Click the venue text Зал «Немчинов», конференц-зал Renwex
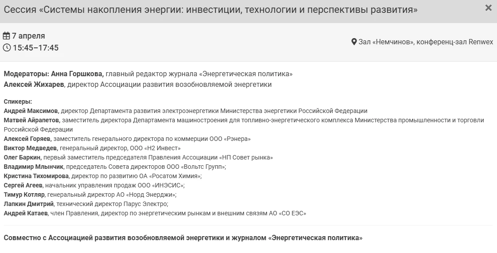The width and height of the screenshot is (497, 253). (426, 42)
